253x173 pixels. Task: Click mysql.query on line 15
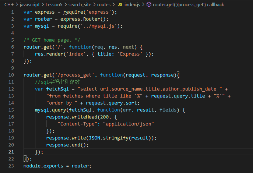tap(50, 110)
